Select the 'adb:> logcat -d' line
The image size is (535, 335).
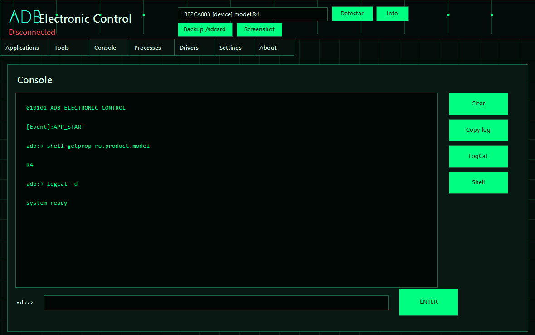[x=52, y=184]
